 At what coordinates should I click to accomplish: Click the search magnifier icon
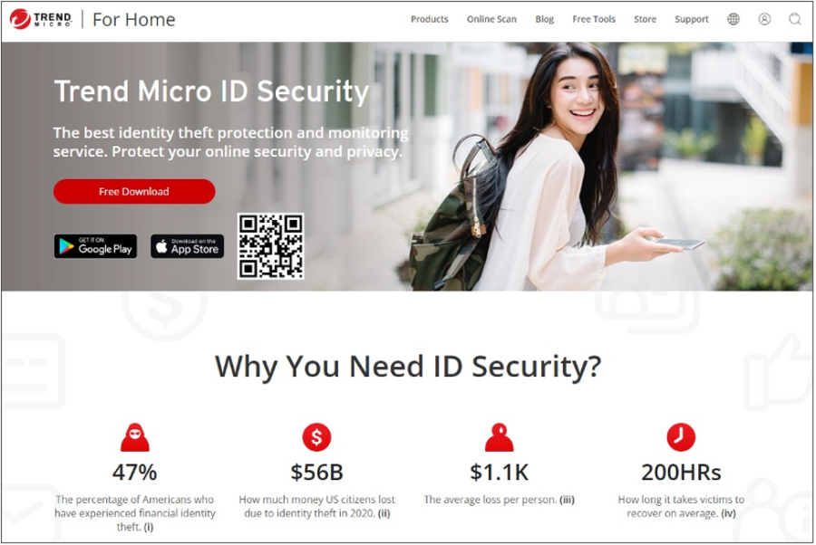[x=794, y=19]
